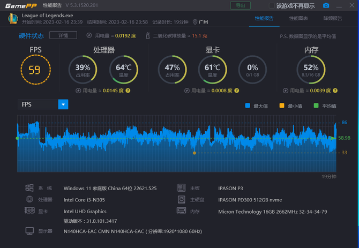The height and width of the screenshot is (248, 359).
Task: Click the memory module icon beside 内存
Action: (181, 211)
